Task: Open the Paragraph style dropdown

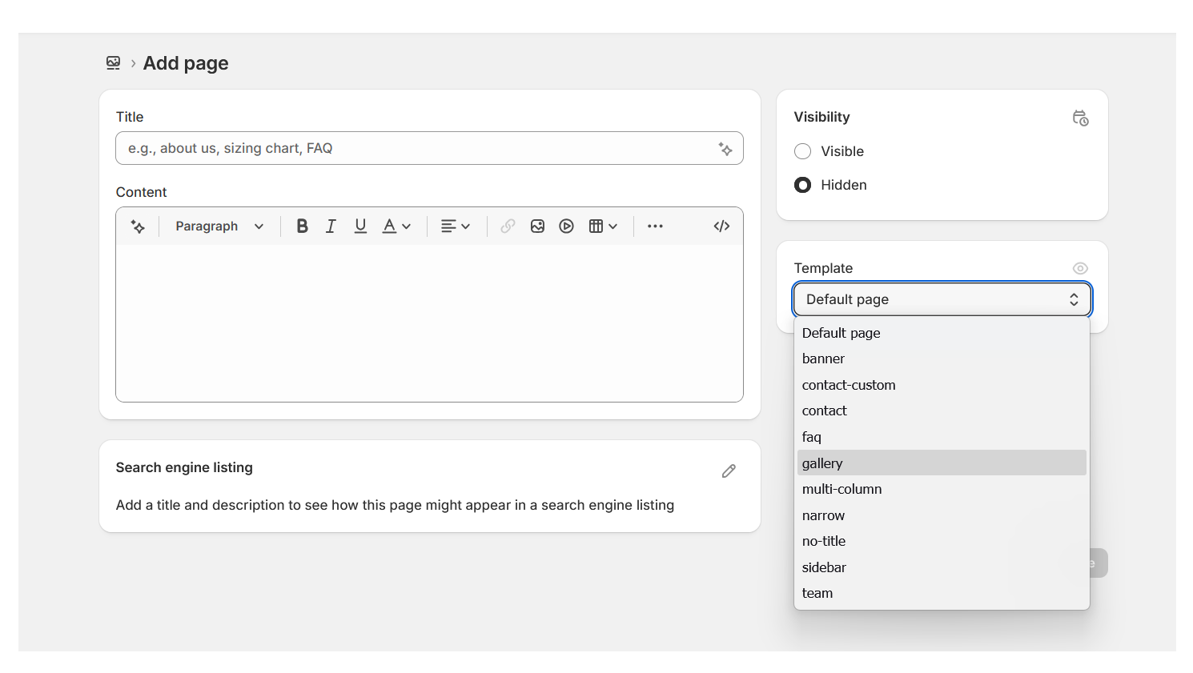Action: point(219,226)
